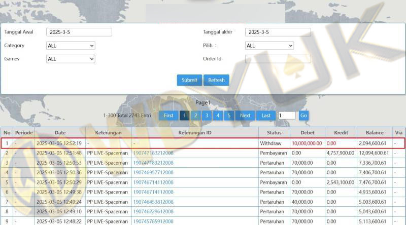Image resolution: width=406 pixels, height=225 pixels.
Task: Go to the Last page
Action: coord(266,116)
